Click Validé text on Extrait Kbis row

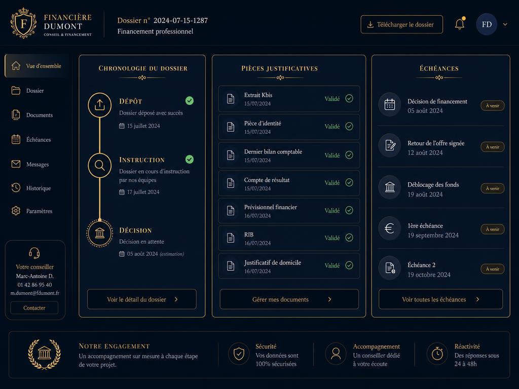[332, 99]
